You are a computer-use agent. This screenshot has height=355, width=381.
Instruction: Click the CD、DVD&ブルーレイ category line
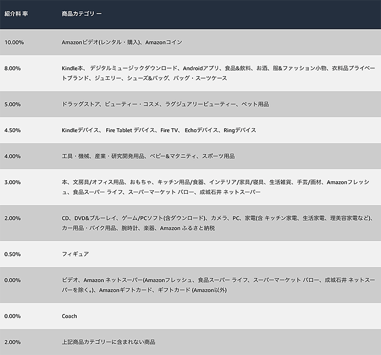pyautogui.click(x=218, y=218)
